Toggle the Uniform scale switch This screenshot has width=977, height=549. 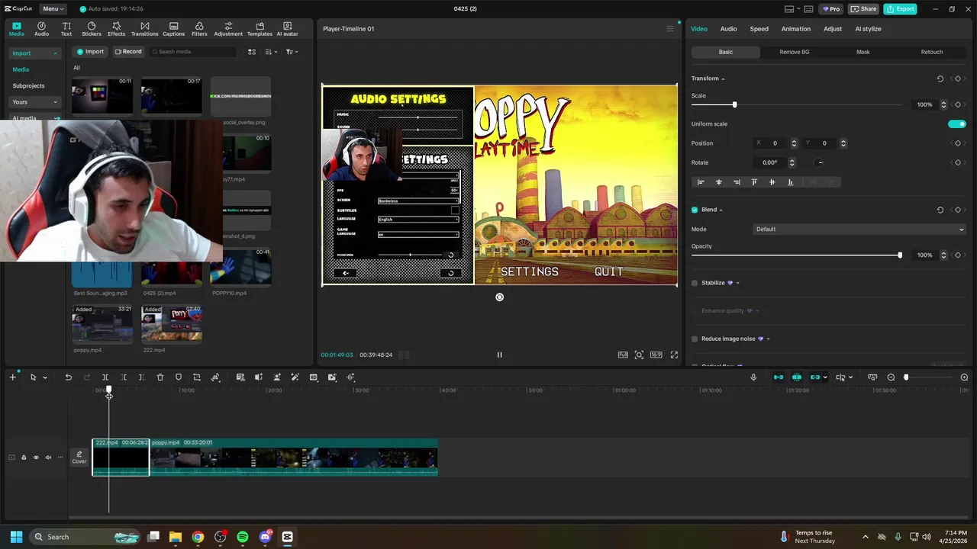coord(957,124)
